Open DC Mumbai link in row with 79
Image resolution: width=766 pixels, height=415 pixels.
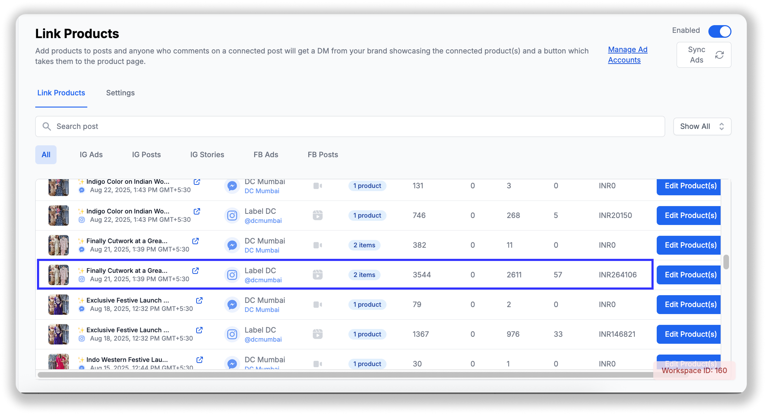click(262, 310)
